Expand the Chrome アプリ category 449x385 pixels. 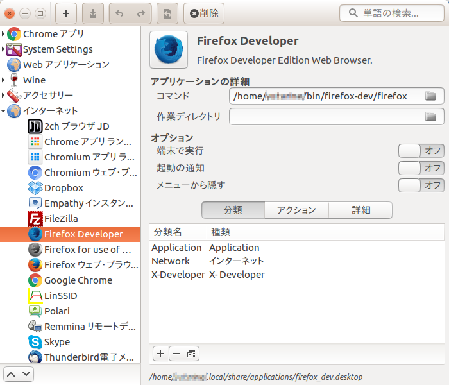pos(3,34)
